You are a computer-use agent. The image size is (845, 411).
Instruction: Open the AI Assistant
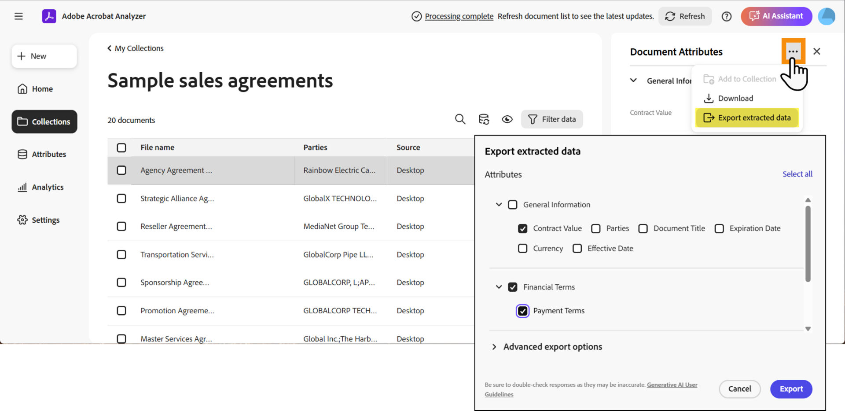(x=776, y=16)
